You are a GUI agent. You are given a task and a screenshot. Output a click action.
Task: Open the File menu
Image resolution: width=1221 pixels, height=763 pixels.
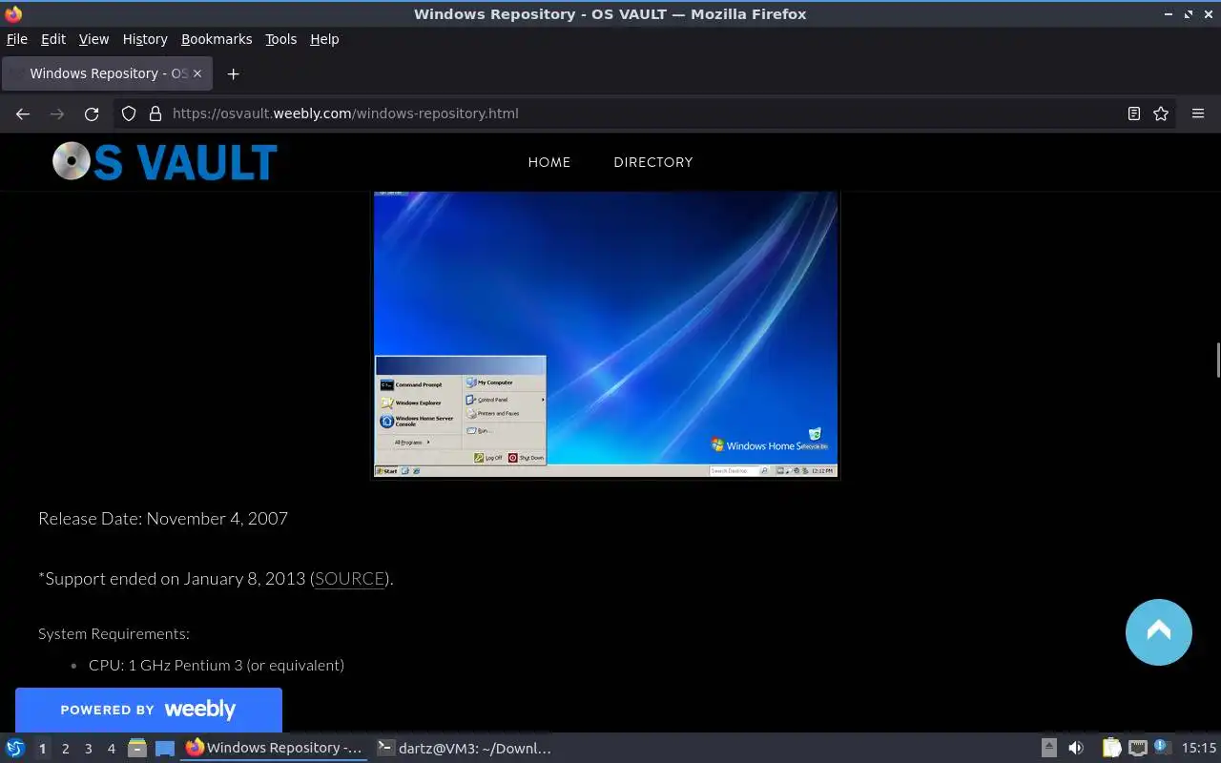coord(17,39)
